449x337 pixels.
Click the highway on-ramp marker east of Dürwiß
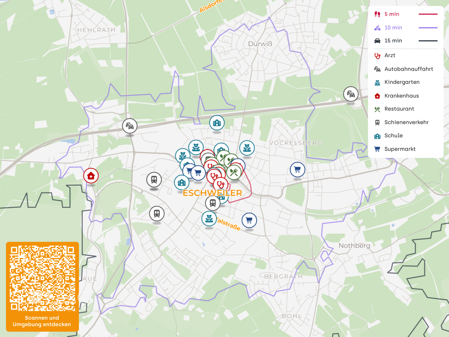[x=351, y=94]
